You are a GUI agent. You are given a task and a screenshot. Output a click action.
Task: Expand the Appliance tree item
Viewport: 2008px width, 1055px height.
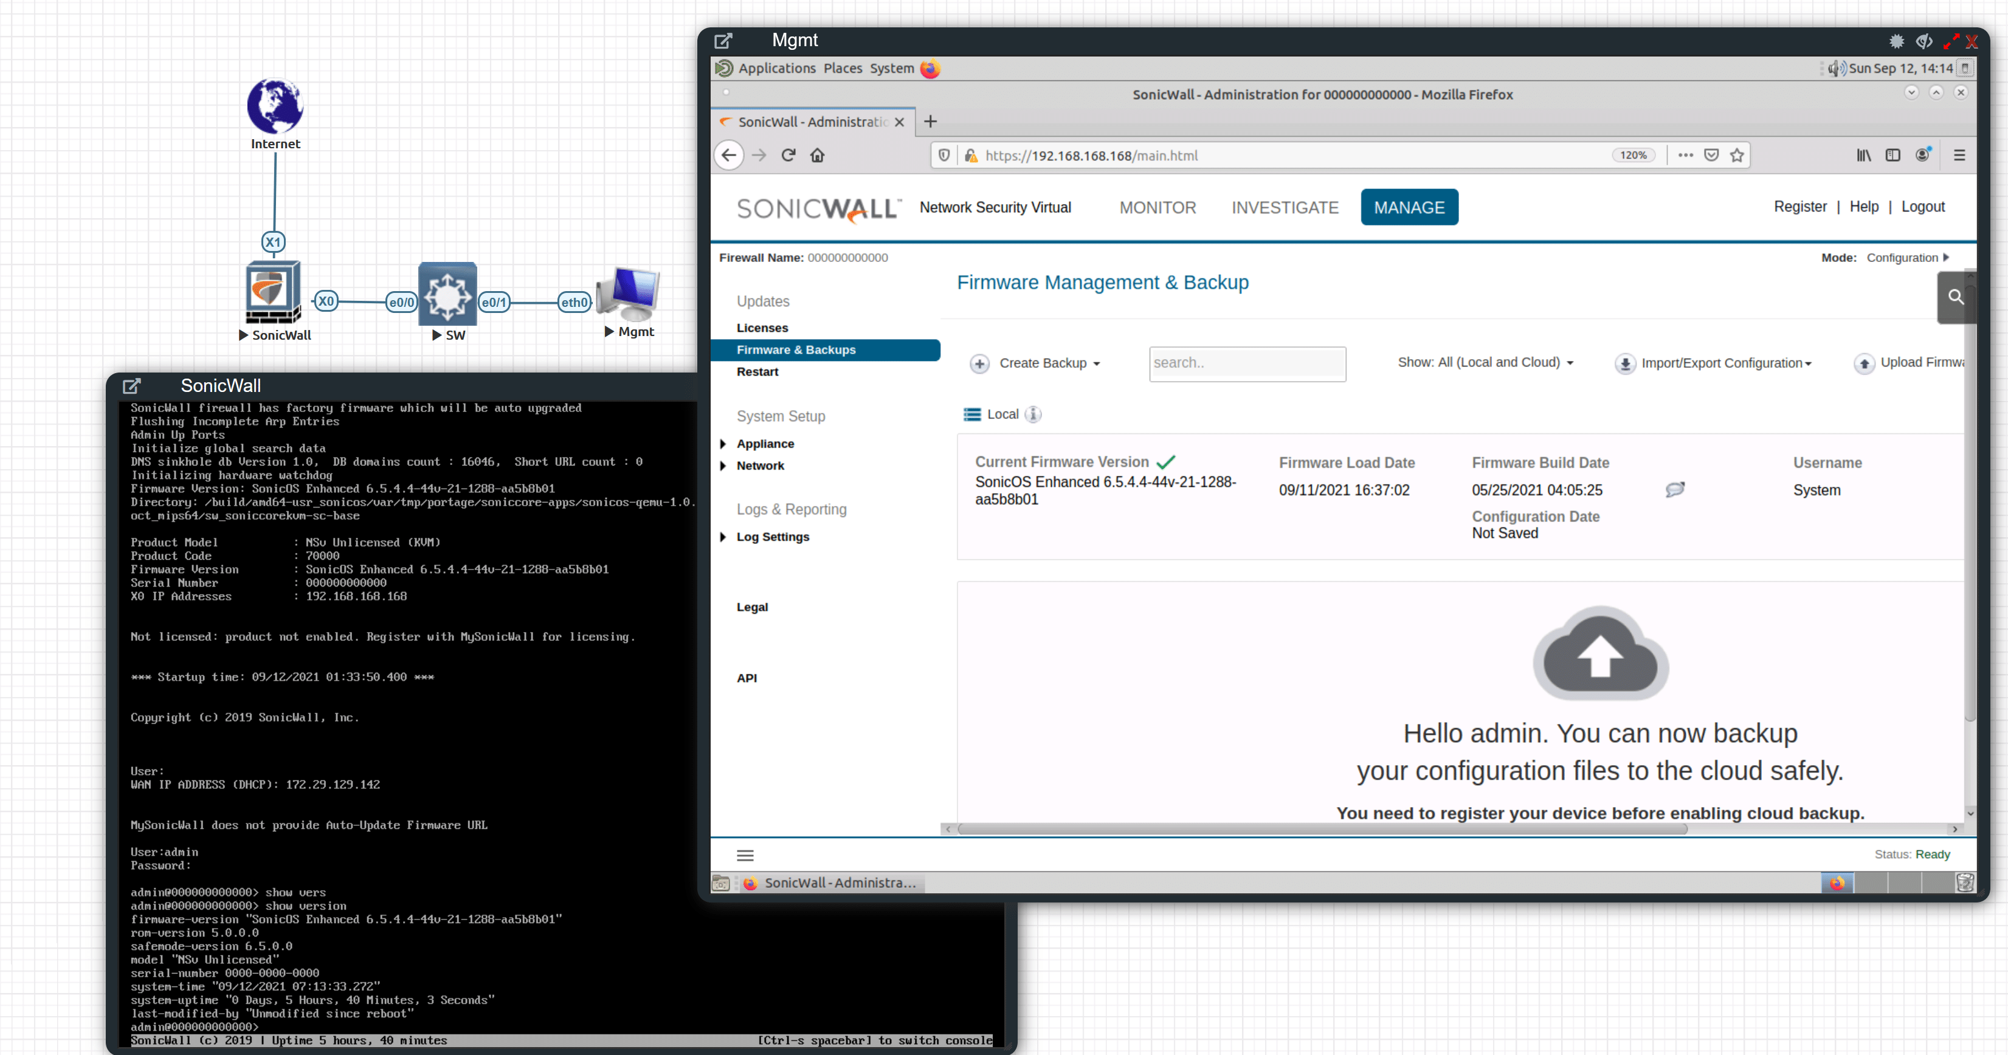[x=723, y=444]
